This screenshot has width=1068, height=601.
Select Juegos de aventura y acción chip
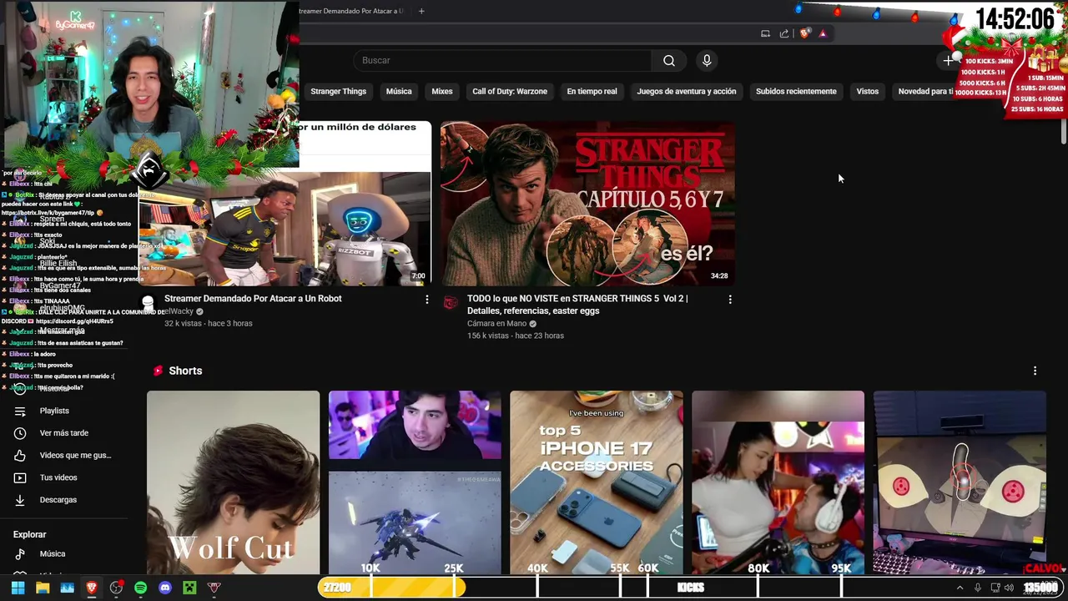point(687,91)
